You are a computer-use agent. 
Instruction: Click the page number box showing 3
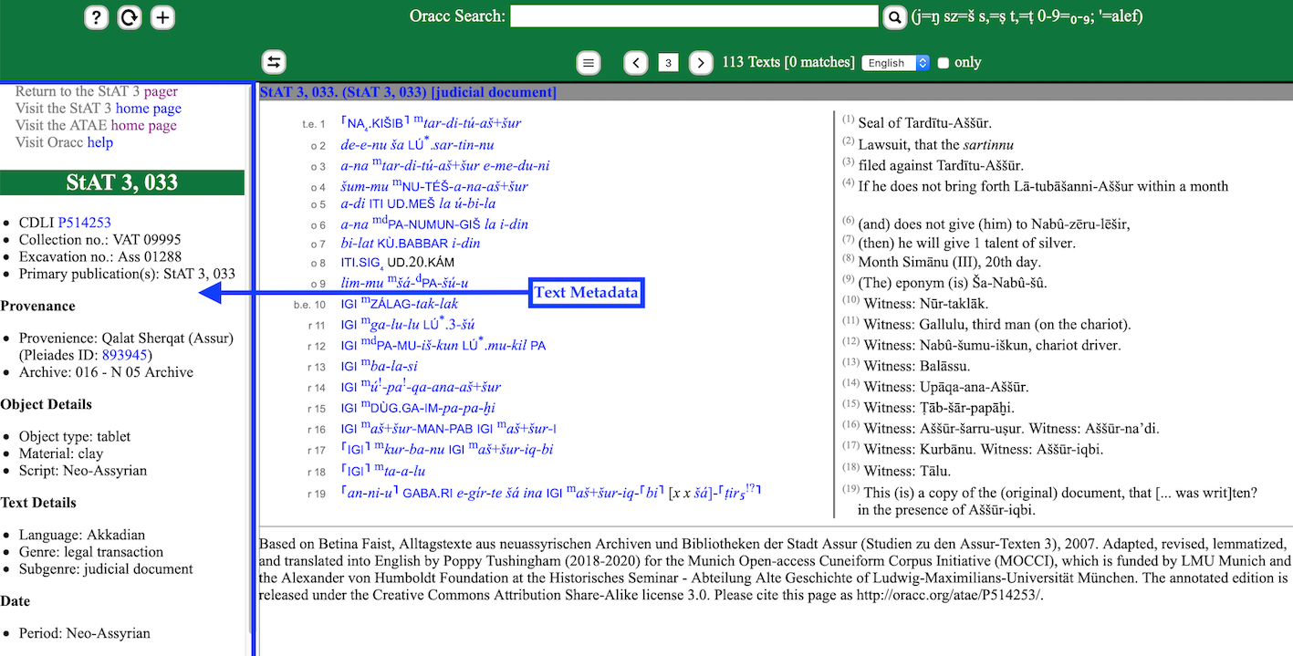(668, 62)
